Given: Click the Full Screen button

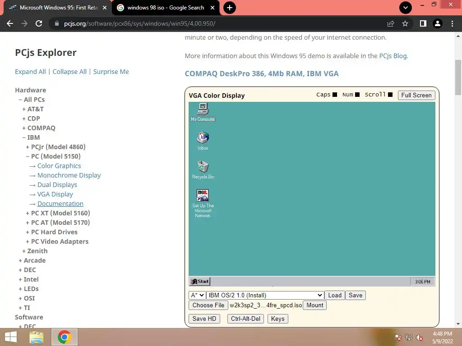Looking at the screenshot, I should pyautogui.click(x=416, y=95).
